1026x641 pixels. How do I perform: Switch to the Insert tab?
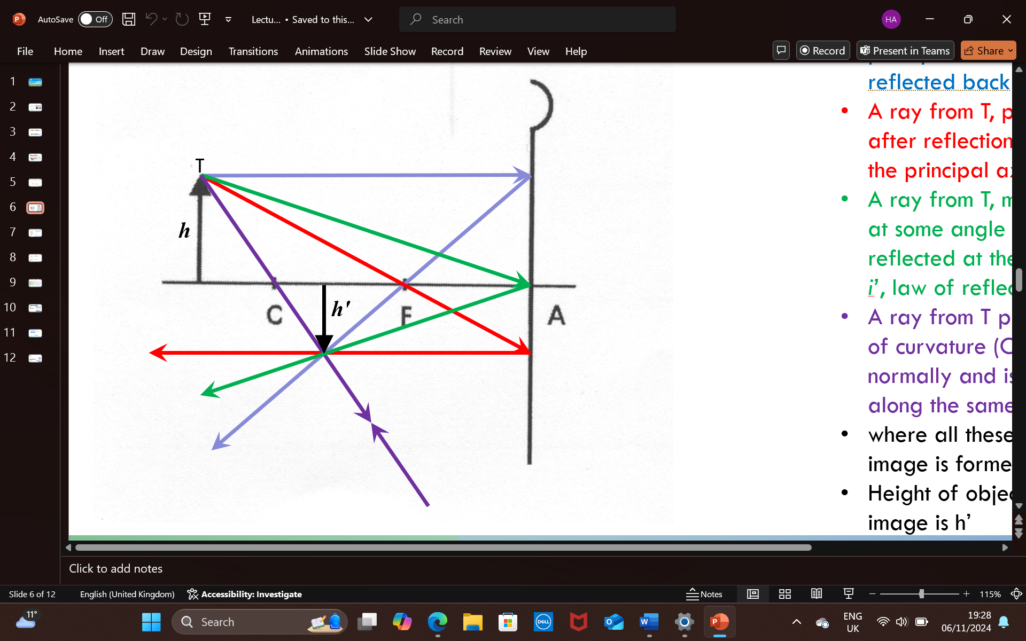click(111, 51)
